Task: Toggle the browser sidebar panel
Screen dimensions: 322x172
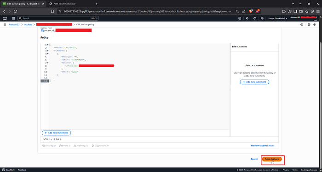Action: (x=295, y=11)
